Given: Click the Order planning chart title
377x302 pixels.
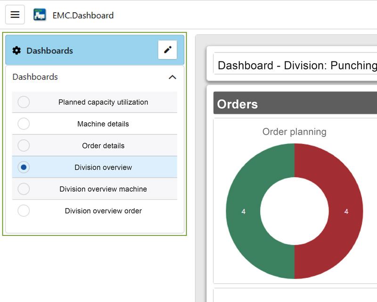Looking at the screenshot, I should [295, 132].
